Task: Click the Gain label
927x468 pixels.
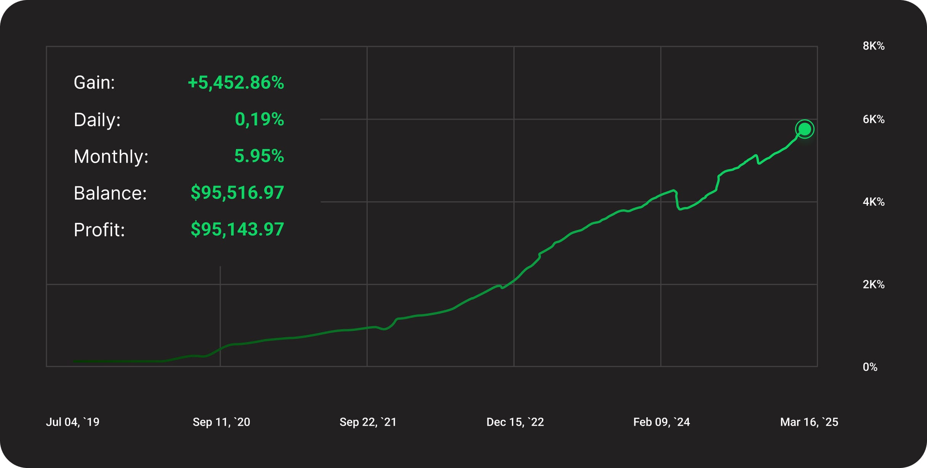Action: pyautogui.click(x=94, y=83)
